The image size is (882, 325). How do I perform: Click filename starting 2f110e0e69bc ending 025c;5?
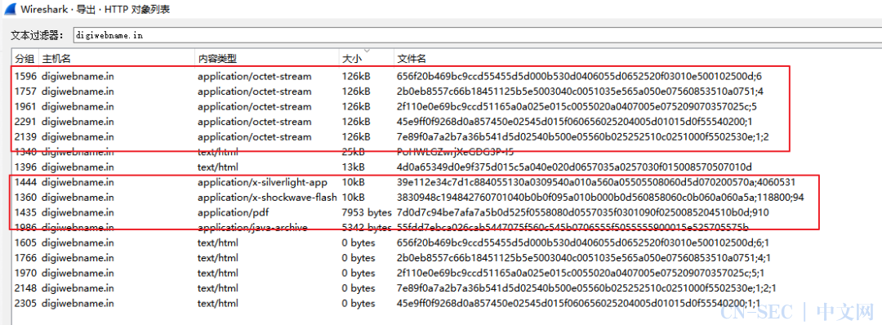coord(577,106)
